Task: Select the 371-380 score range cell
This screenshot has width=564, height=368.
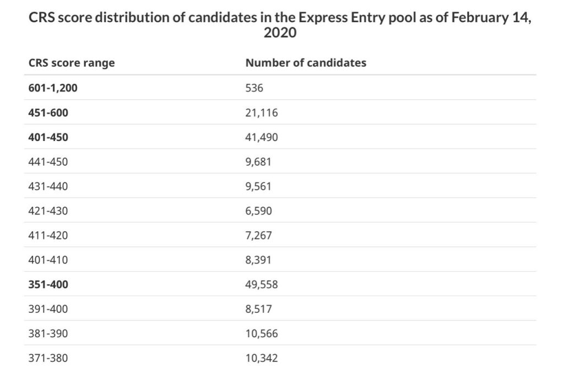Action: pos(48,358)
